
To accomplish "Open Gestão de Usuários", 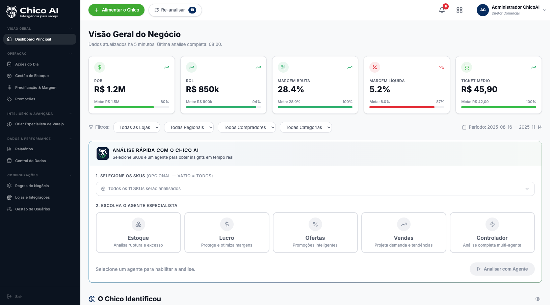I will tap(40, 209).
